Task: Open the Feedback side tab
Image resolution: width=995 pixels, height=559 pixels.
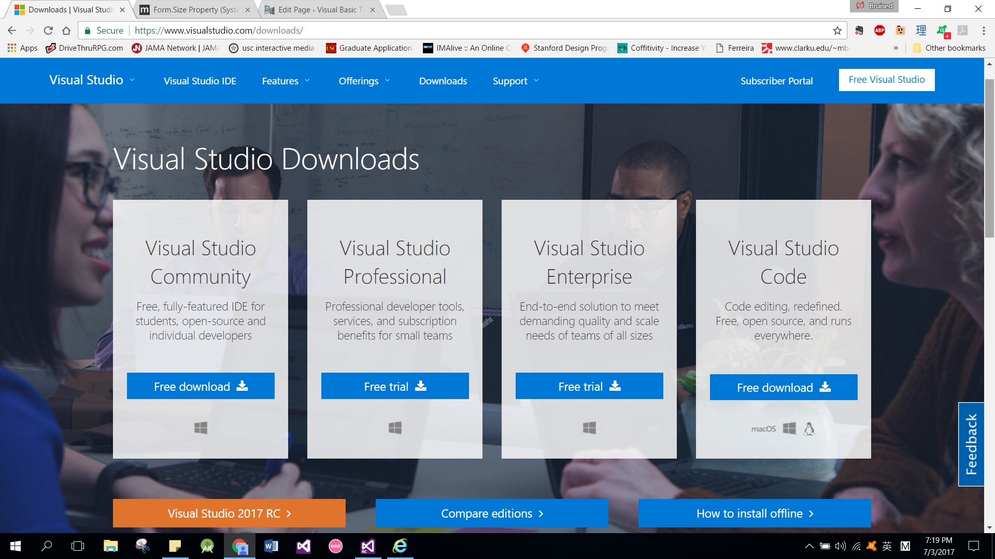Action: click(971, 444)
